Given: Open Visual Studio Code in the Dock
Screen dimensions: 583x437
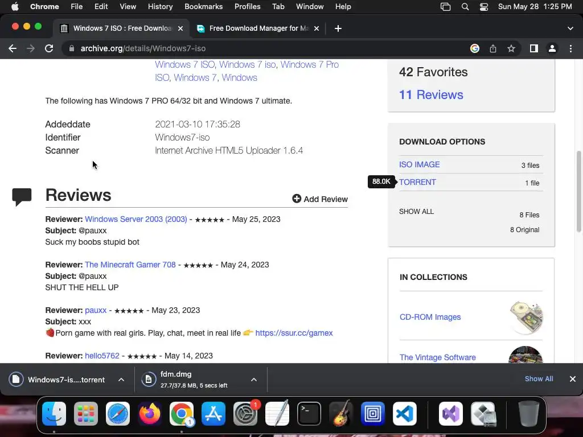Looking at the screenshot, I should [x=405, y=413].
